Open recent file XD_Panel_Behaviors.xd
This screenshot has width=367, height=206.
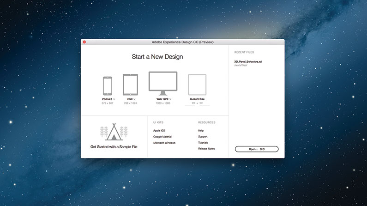[x=248, y=62]
